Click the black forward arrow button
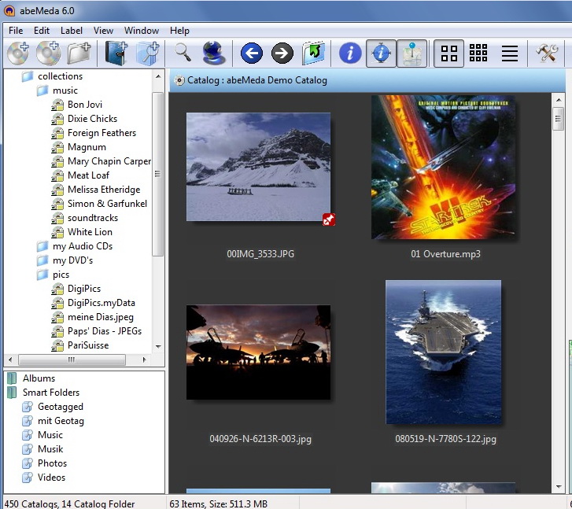The height and width of the screenshot is (509, 572). (x=282, y=53)
